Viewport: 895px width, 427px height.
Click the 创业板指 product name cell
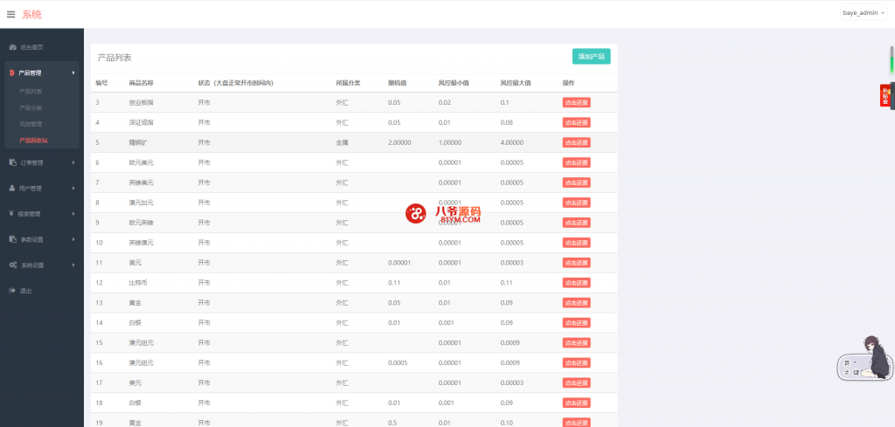(142, 103)
